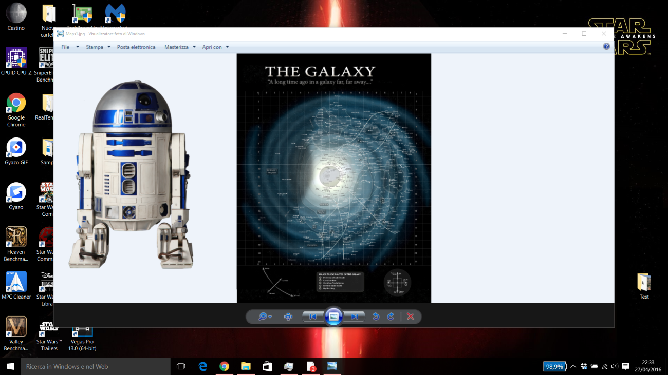
Task: Open Google Chrome desktop shortcut
Action: pyautogui.click(x=16, y=110)
